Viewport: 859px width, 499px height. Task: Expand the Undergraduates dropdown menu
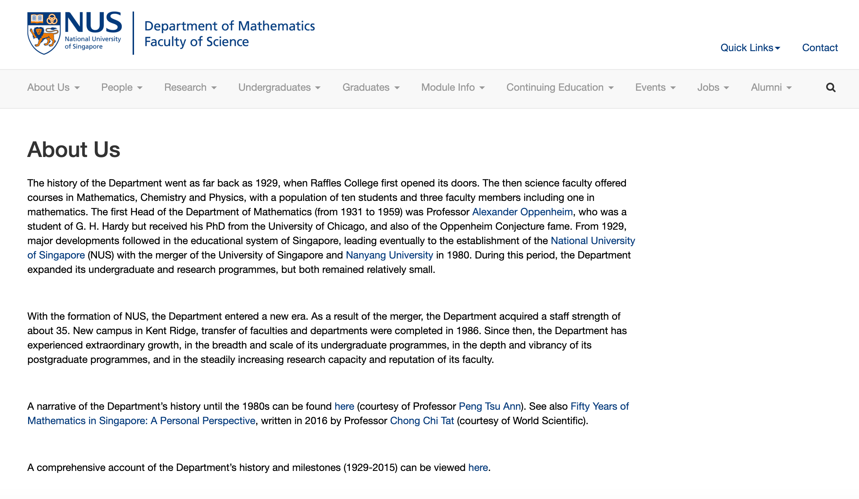tap(279, 87)
